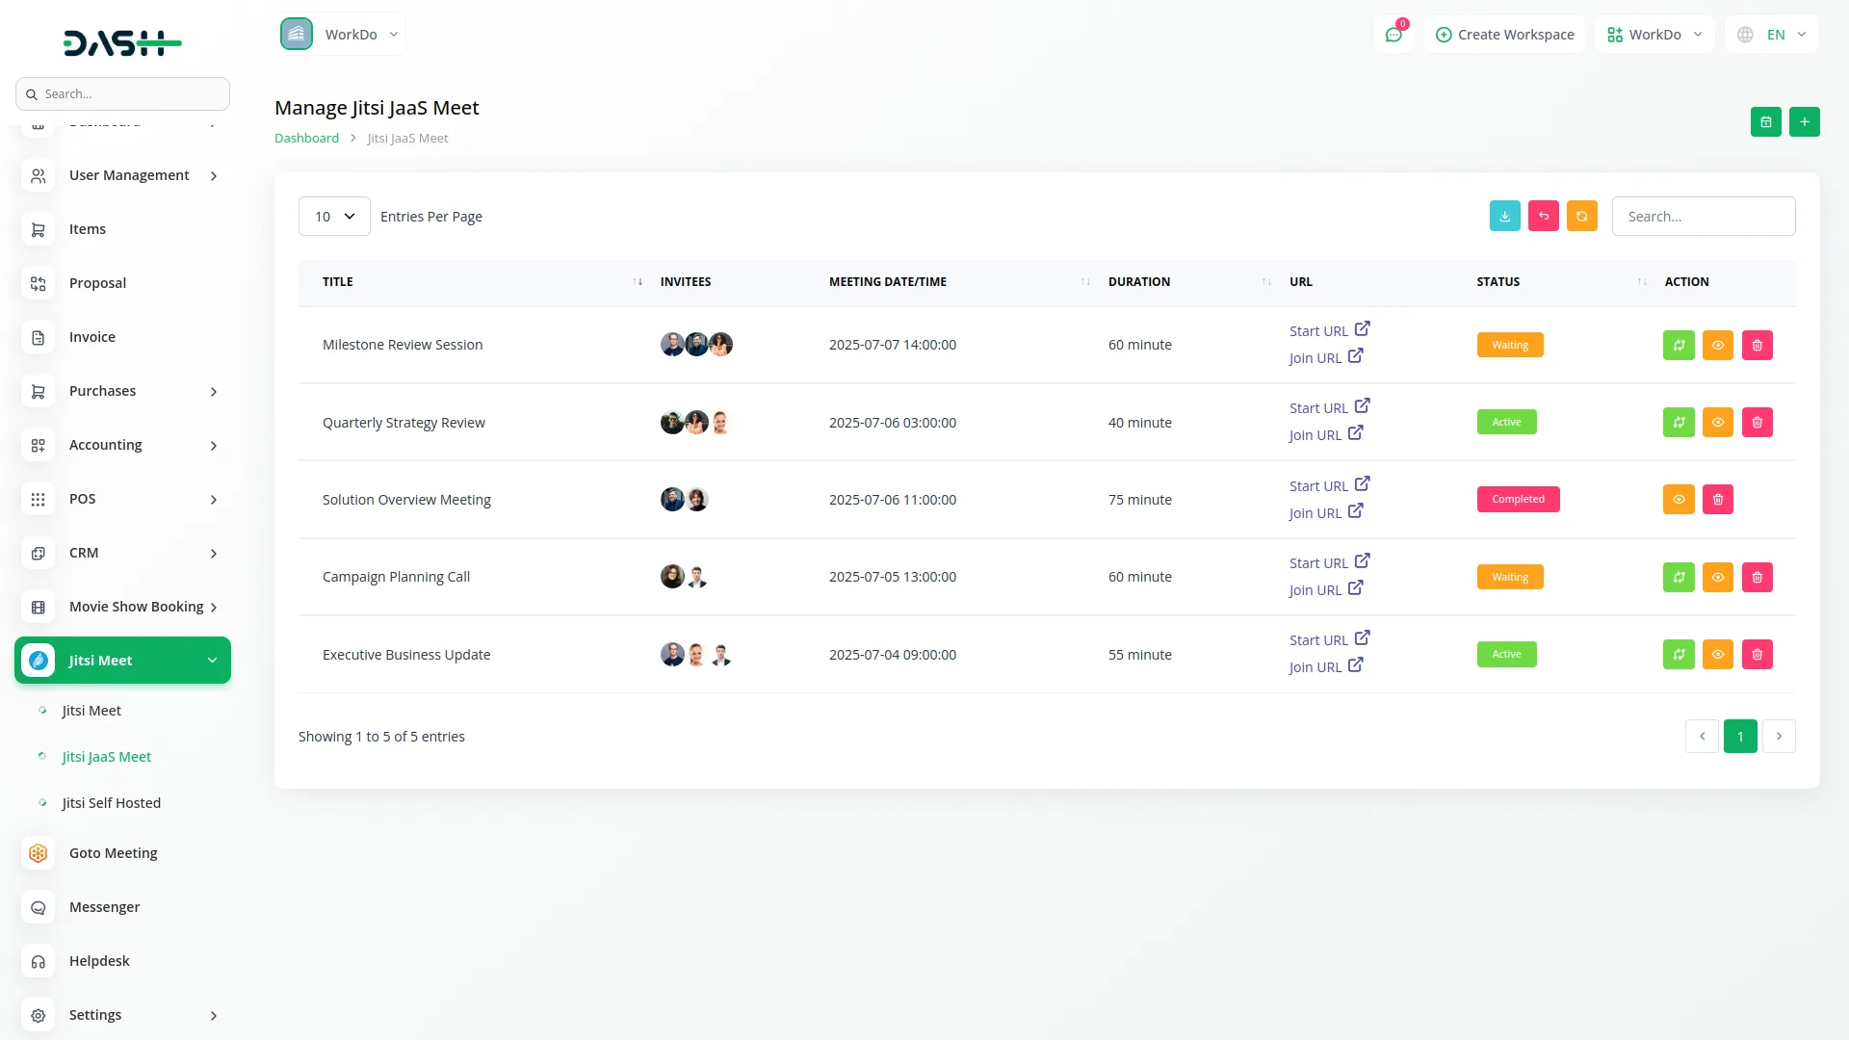
Task: Select Jitsi Self Hosted submenu item
Action: click(x=111, y=803)
